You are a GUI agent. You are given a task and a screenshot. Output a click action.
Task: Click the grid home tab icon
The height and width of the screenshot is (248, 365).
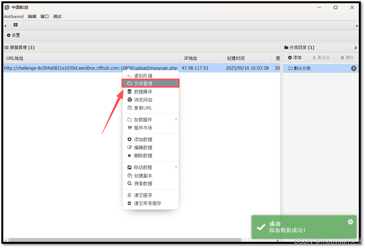[x=16, y=25]
